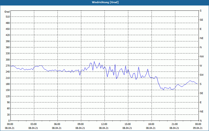Select the 09:00 time label
The image size is (209, 131).
click(x=81, y=124)
